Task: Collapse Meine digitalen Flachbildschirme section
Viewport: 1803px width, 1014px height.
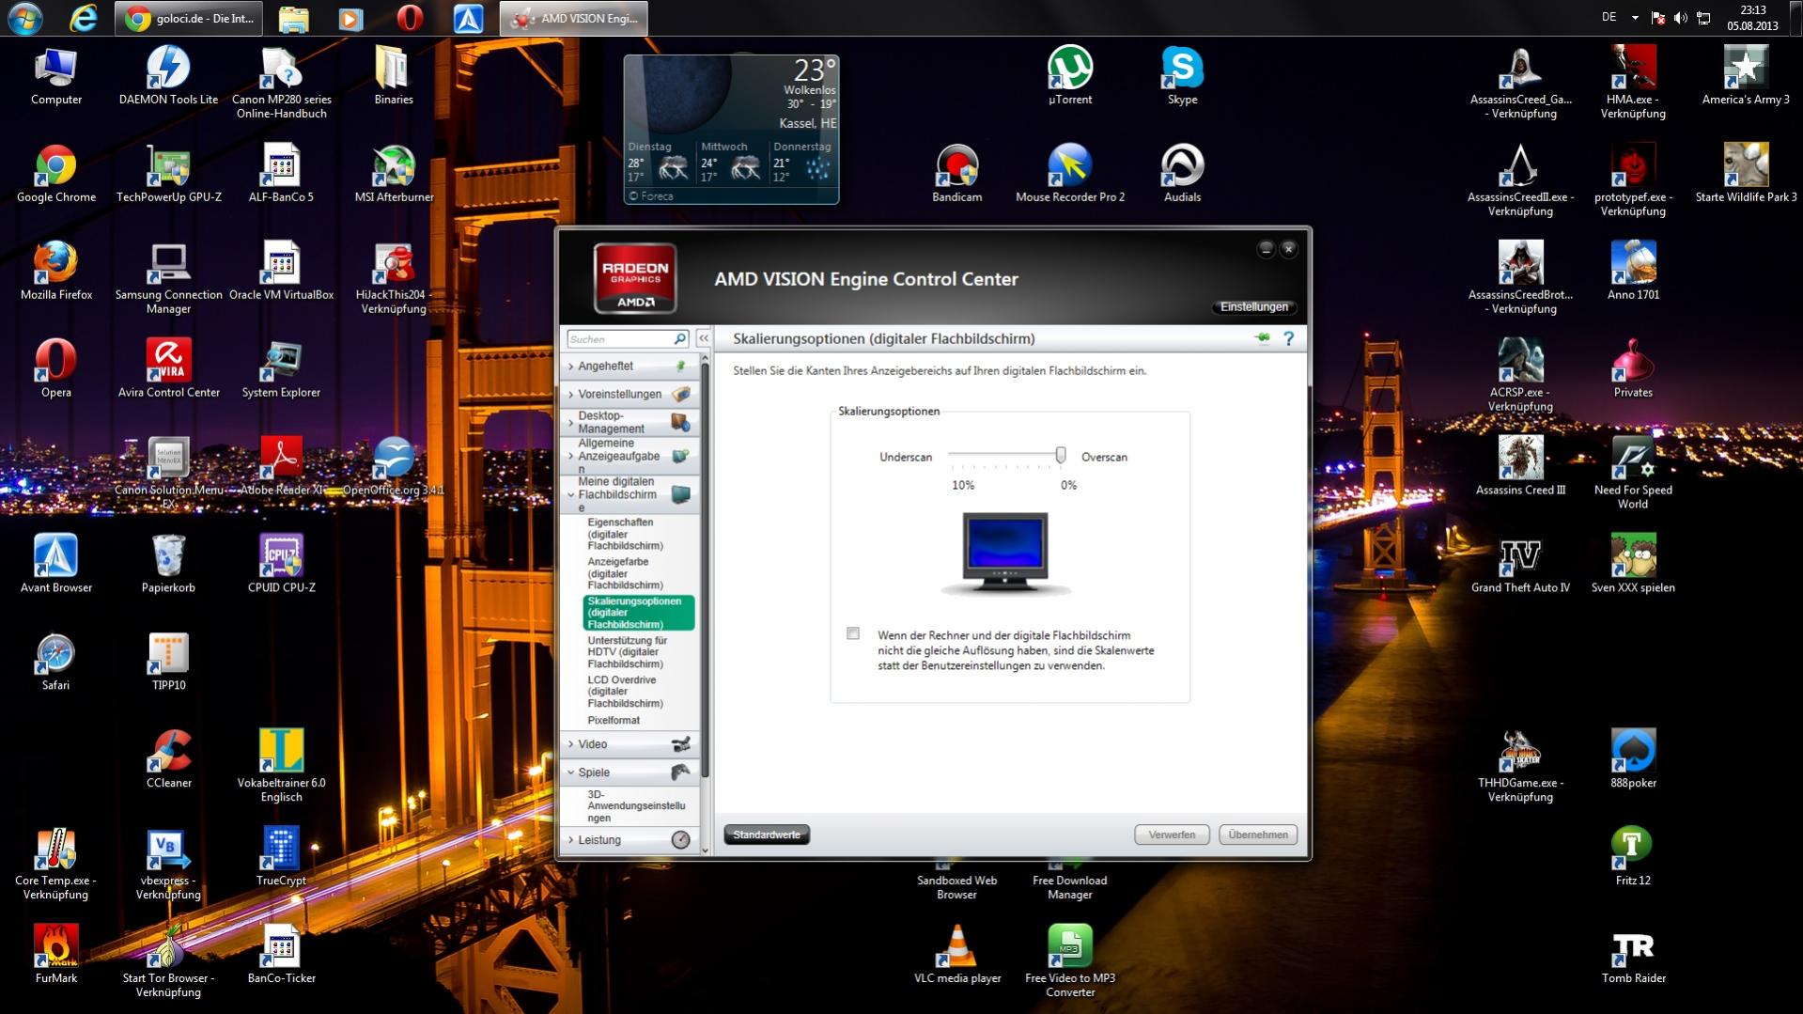Action: pyautogui.click(x=630, y=494)
